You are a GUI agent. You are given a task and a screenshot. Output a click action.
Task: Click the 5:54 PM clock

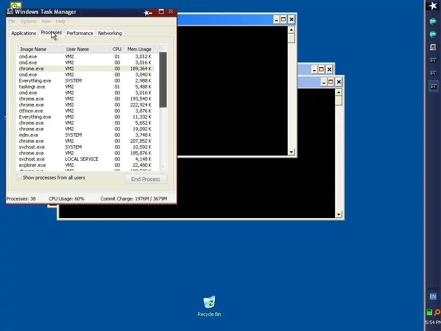[x=433, y=322]
